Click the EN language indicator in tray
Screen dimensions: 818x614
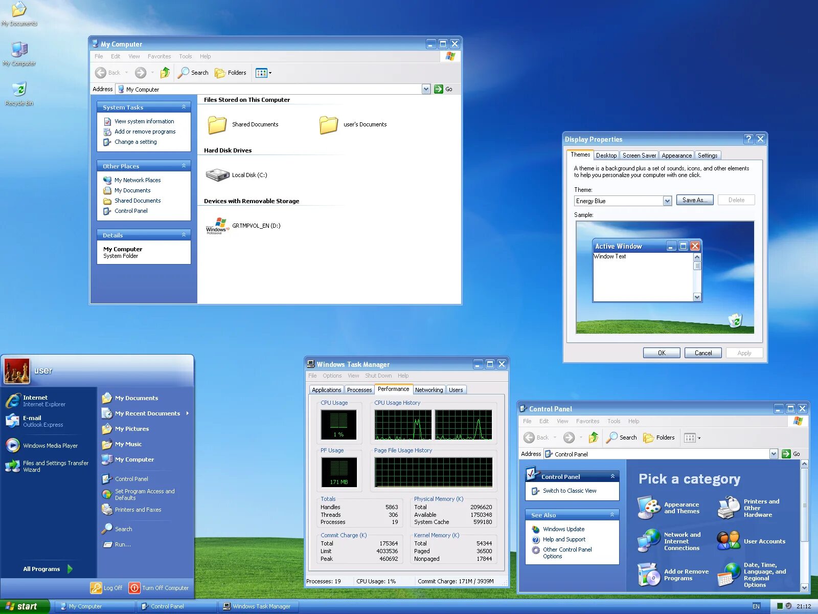pyautogui.click(x=756, y=606)
